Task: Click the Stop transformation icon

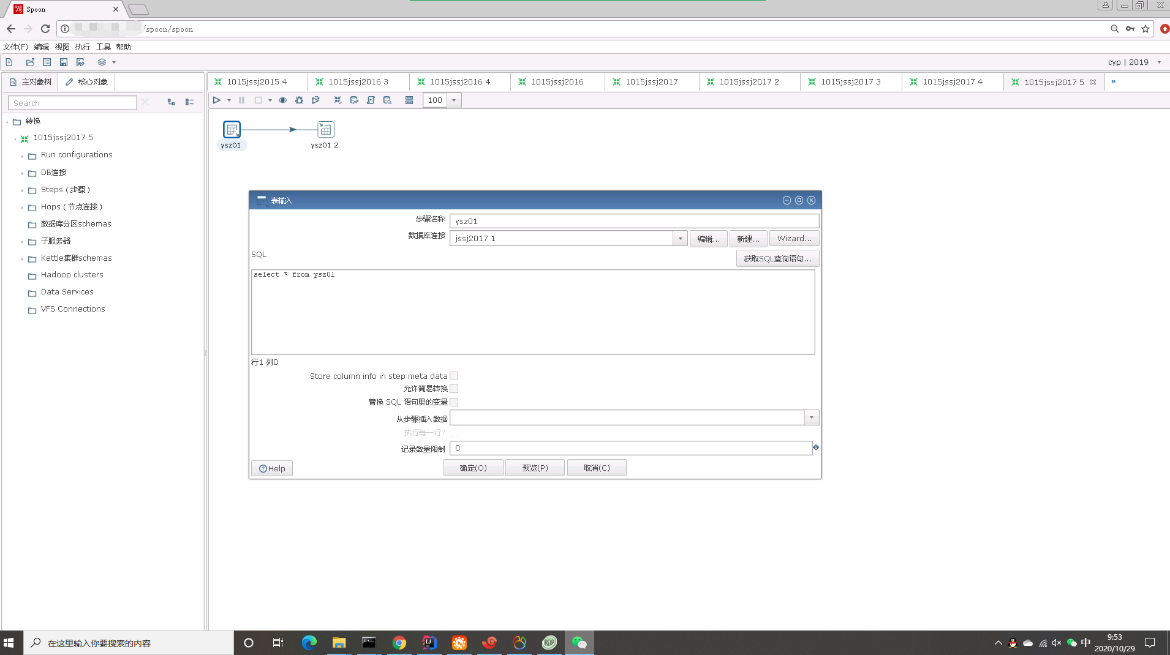Action: [259, 100]
